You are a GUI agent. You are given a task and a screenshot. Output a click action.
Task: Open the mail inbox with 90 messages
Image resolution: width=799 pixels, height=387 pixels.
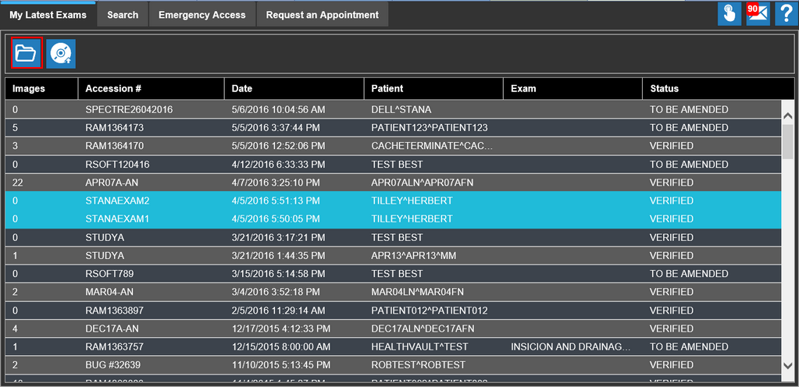[x=758, y=14]
